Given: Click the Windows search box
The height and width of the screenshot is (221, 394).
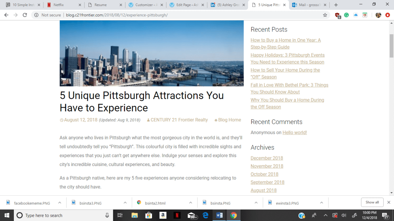Looking at the screenshot, I should [62, 215].
